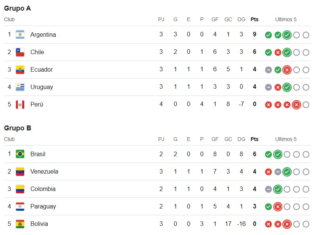Click Grupo A DG column header

(241, 19)
